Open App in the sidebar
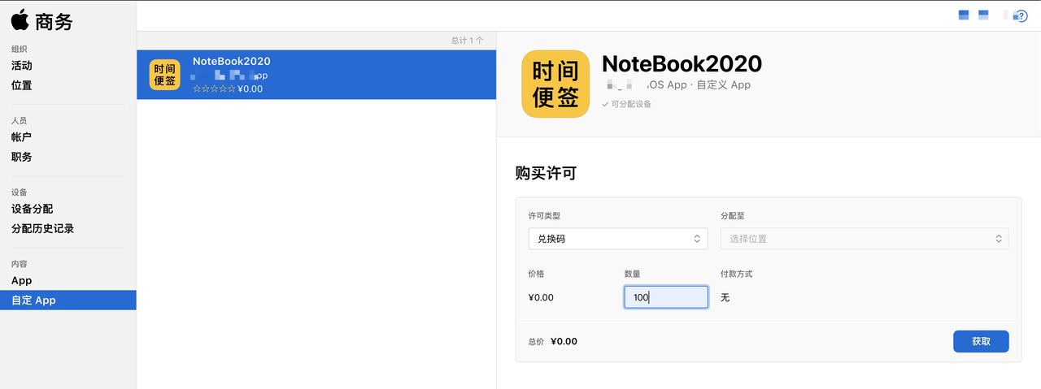The height and width of the screenshot is (389, 1041). [22, 280]
